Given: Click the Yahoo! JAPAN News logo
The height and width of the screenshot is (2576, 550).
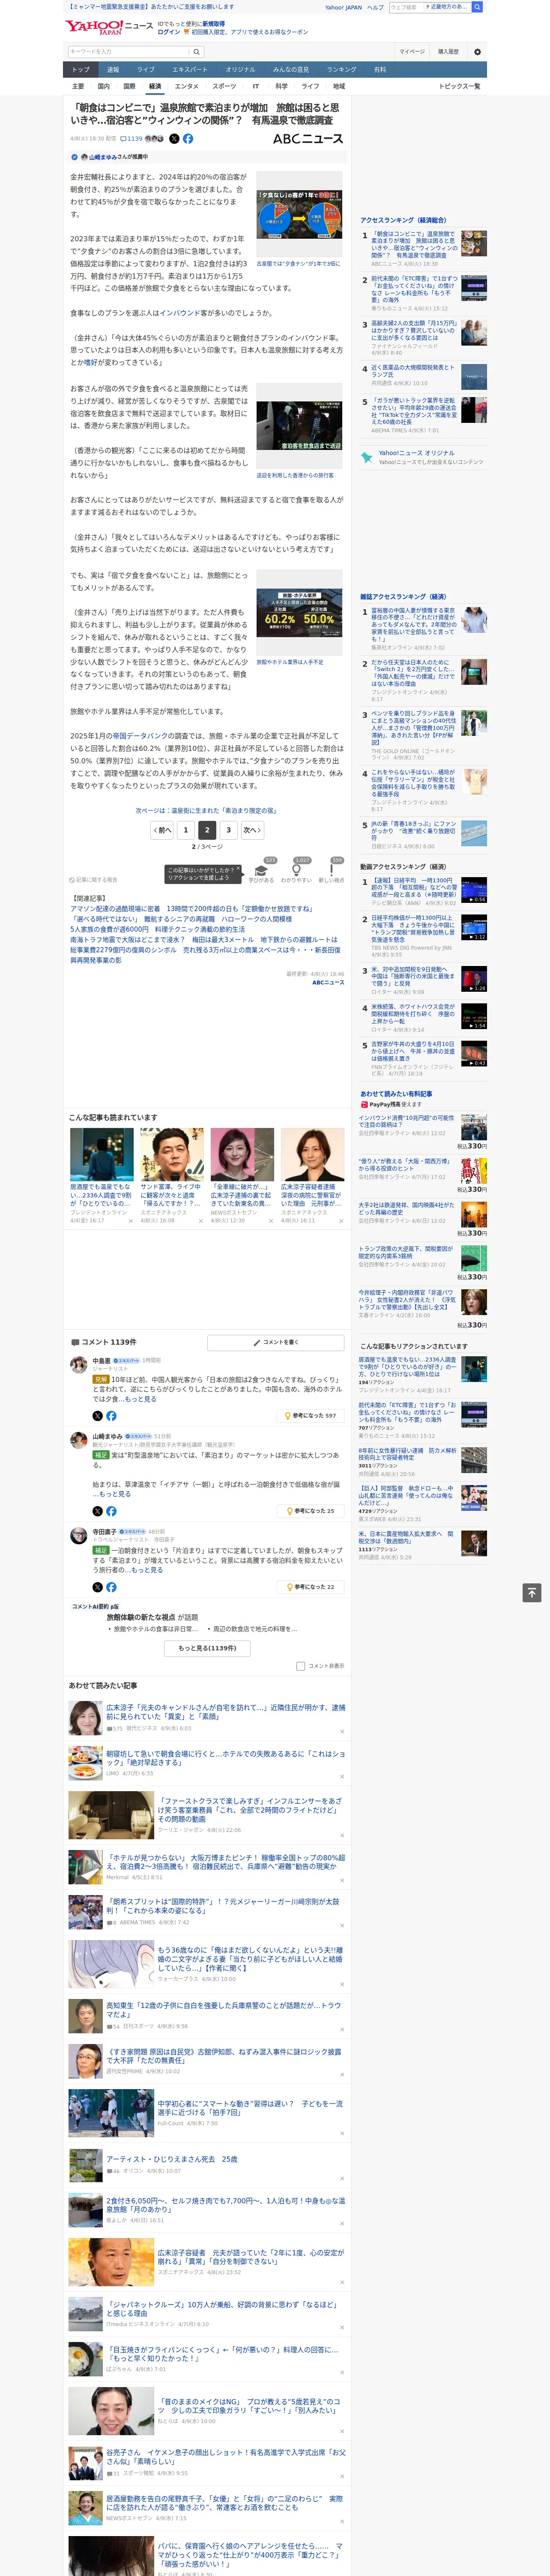Looking at the screenshot, I should pyautogui.click(x=108, y=27).
